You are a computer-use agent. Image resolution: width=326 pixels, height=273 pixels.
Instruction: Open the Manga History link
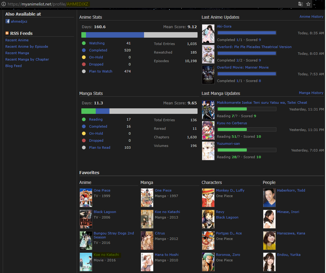point(311,93)
